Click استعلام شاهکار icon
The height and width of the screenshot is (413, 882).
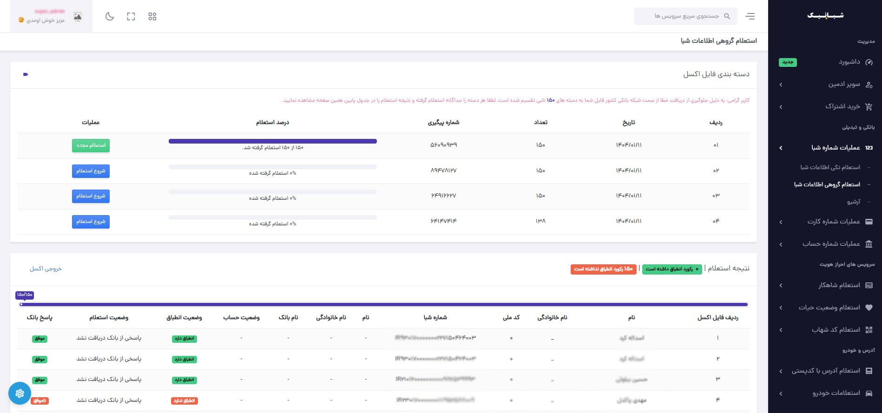coord(869,285)
